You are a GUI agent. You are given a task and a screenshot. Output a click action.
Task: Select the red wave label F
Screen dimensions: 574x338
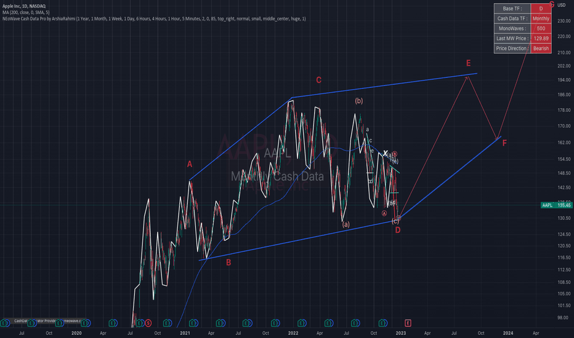pos(504,143)
